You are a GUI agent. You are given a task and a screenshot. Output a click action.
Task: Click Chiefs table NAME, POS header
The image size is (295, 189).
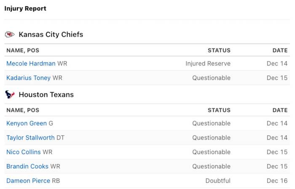coord(23,50)
